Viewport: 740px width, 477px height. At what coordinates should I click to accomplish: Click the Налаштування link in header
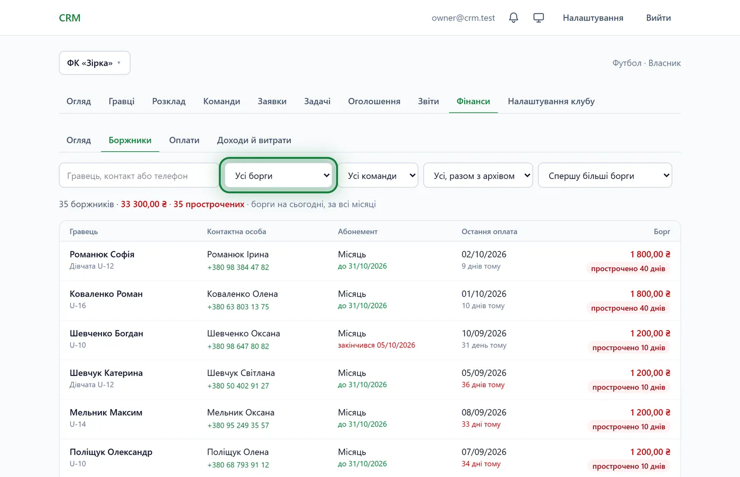(593, 18)
